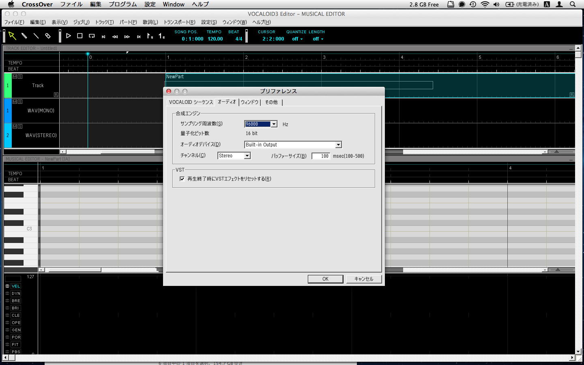Image resolution: width=584 pixels, height=365 pixels.
Task: Click the Wi-Fi status icon
Action: coord(485,4)
